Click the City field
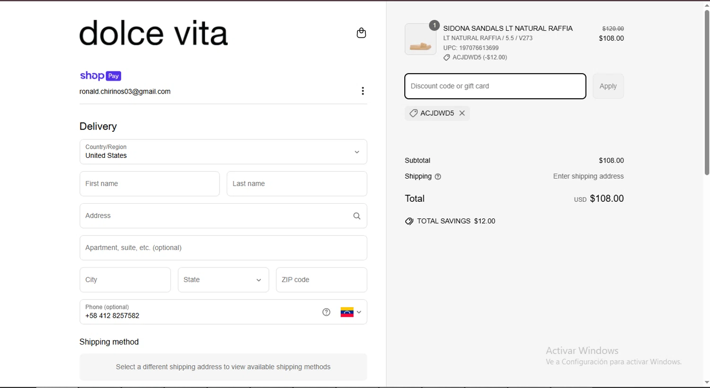The width and height of the screenshot is (710, 388). click(x=125, y=280)
